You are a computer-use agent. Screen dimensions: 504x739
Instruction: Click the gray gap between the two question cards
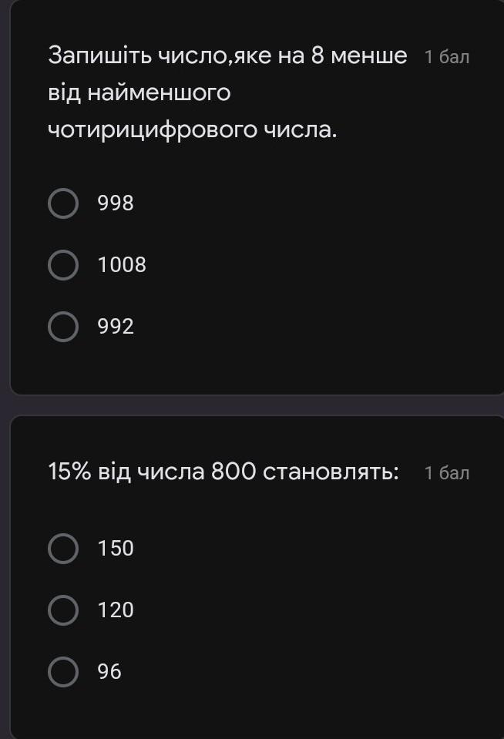coord(252,405)
